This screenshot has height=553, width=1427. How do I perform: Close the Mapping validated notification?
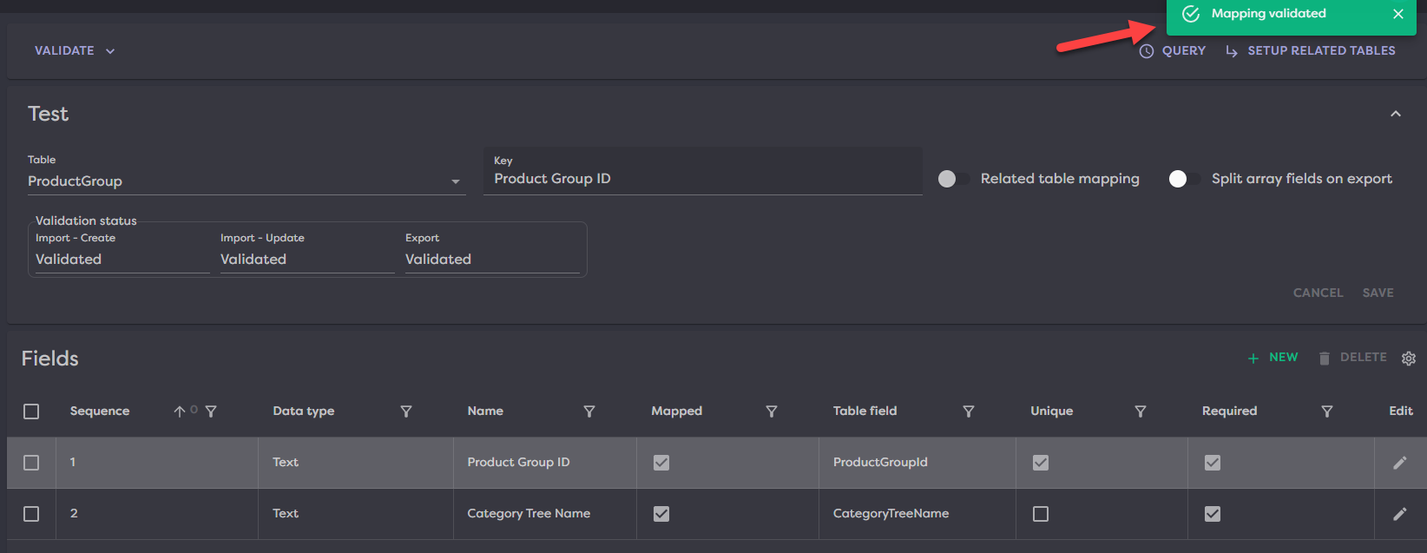1397,14
